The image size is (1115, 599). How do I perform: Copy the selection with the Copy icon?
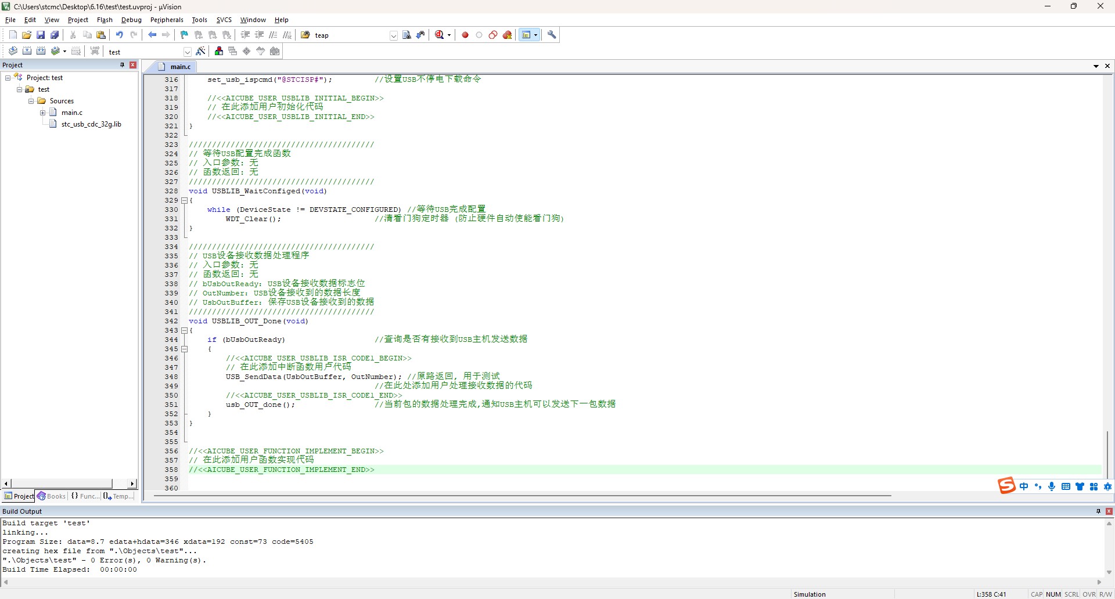click(87, 35)
